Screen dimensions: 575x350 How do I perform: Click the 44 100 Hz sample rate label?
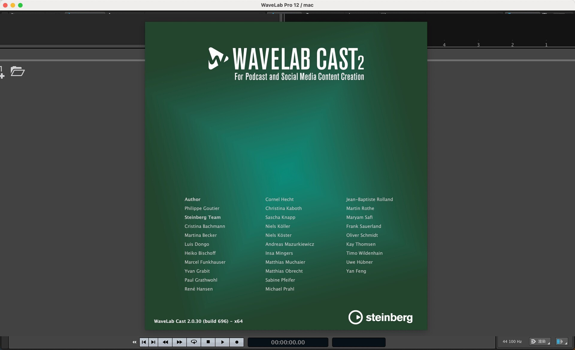pos(512,342)
